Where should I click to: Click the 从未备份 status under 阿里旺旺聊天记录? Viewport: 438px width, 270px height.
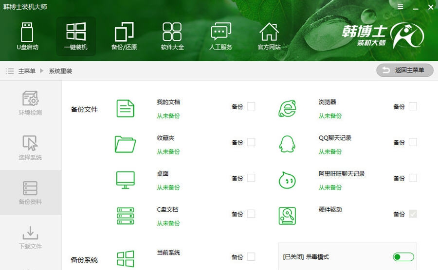pos(330,187)
